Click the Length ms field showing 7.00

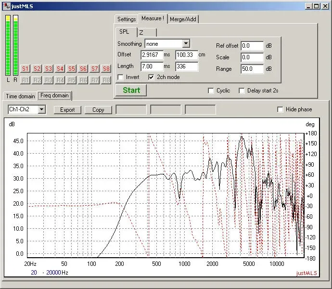(152, 66)
